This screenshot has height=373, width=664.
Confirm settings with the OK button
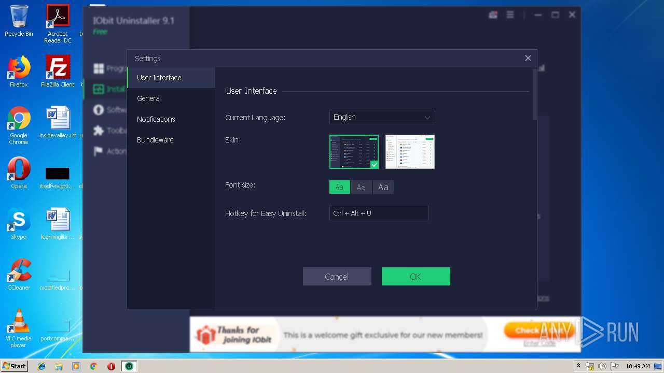[x=416, y=277]
